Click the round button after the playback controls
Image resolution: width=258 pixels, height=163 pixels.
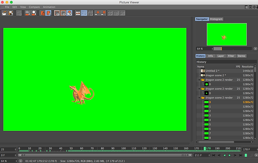pyautogui.click(x=256, y=155)
